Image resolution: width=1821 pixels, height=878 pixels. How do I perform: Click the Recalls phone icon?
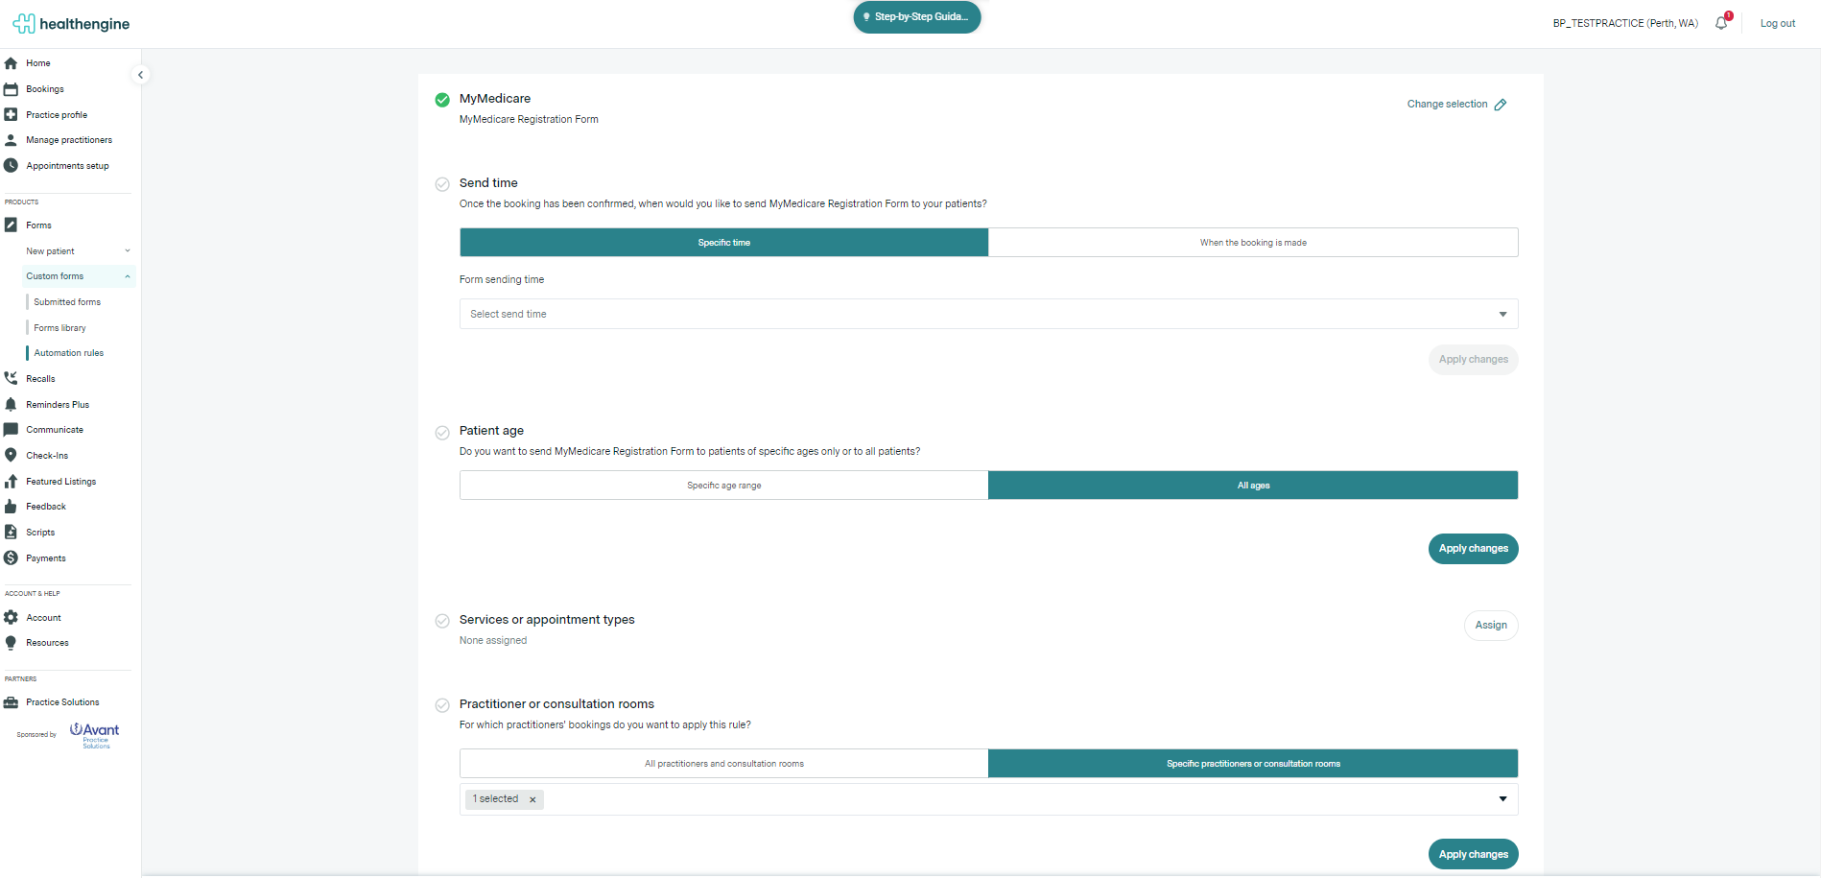[x=12, y=379]
